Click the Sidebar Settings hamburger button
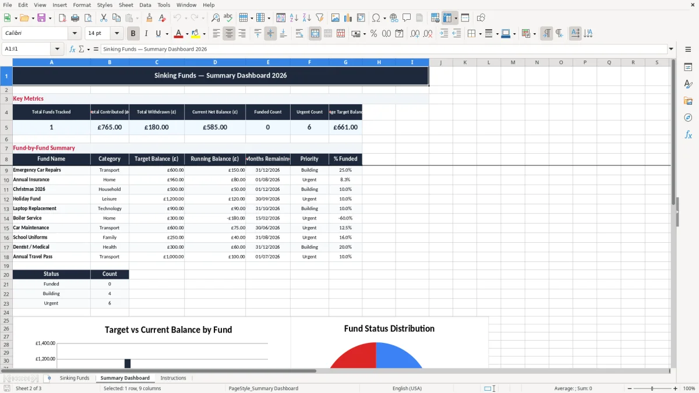699x393 pixels. [688, 50]
